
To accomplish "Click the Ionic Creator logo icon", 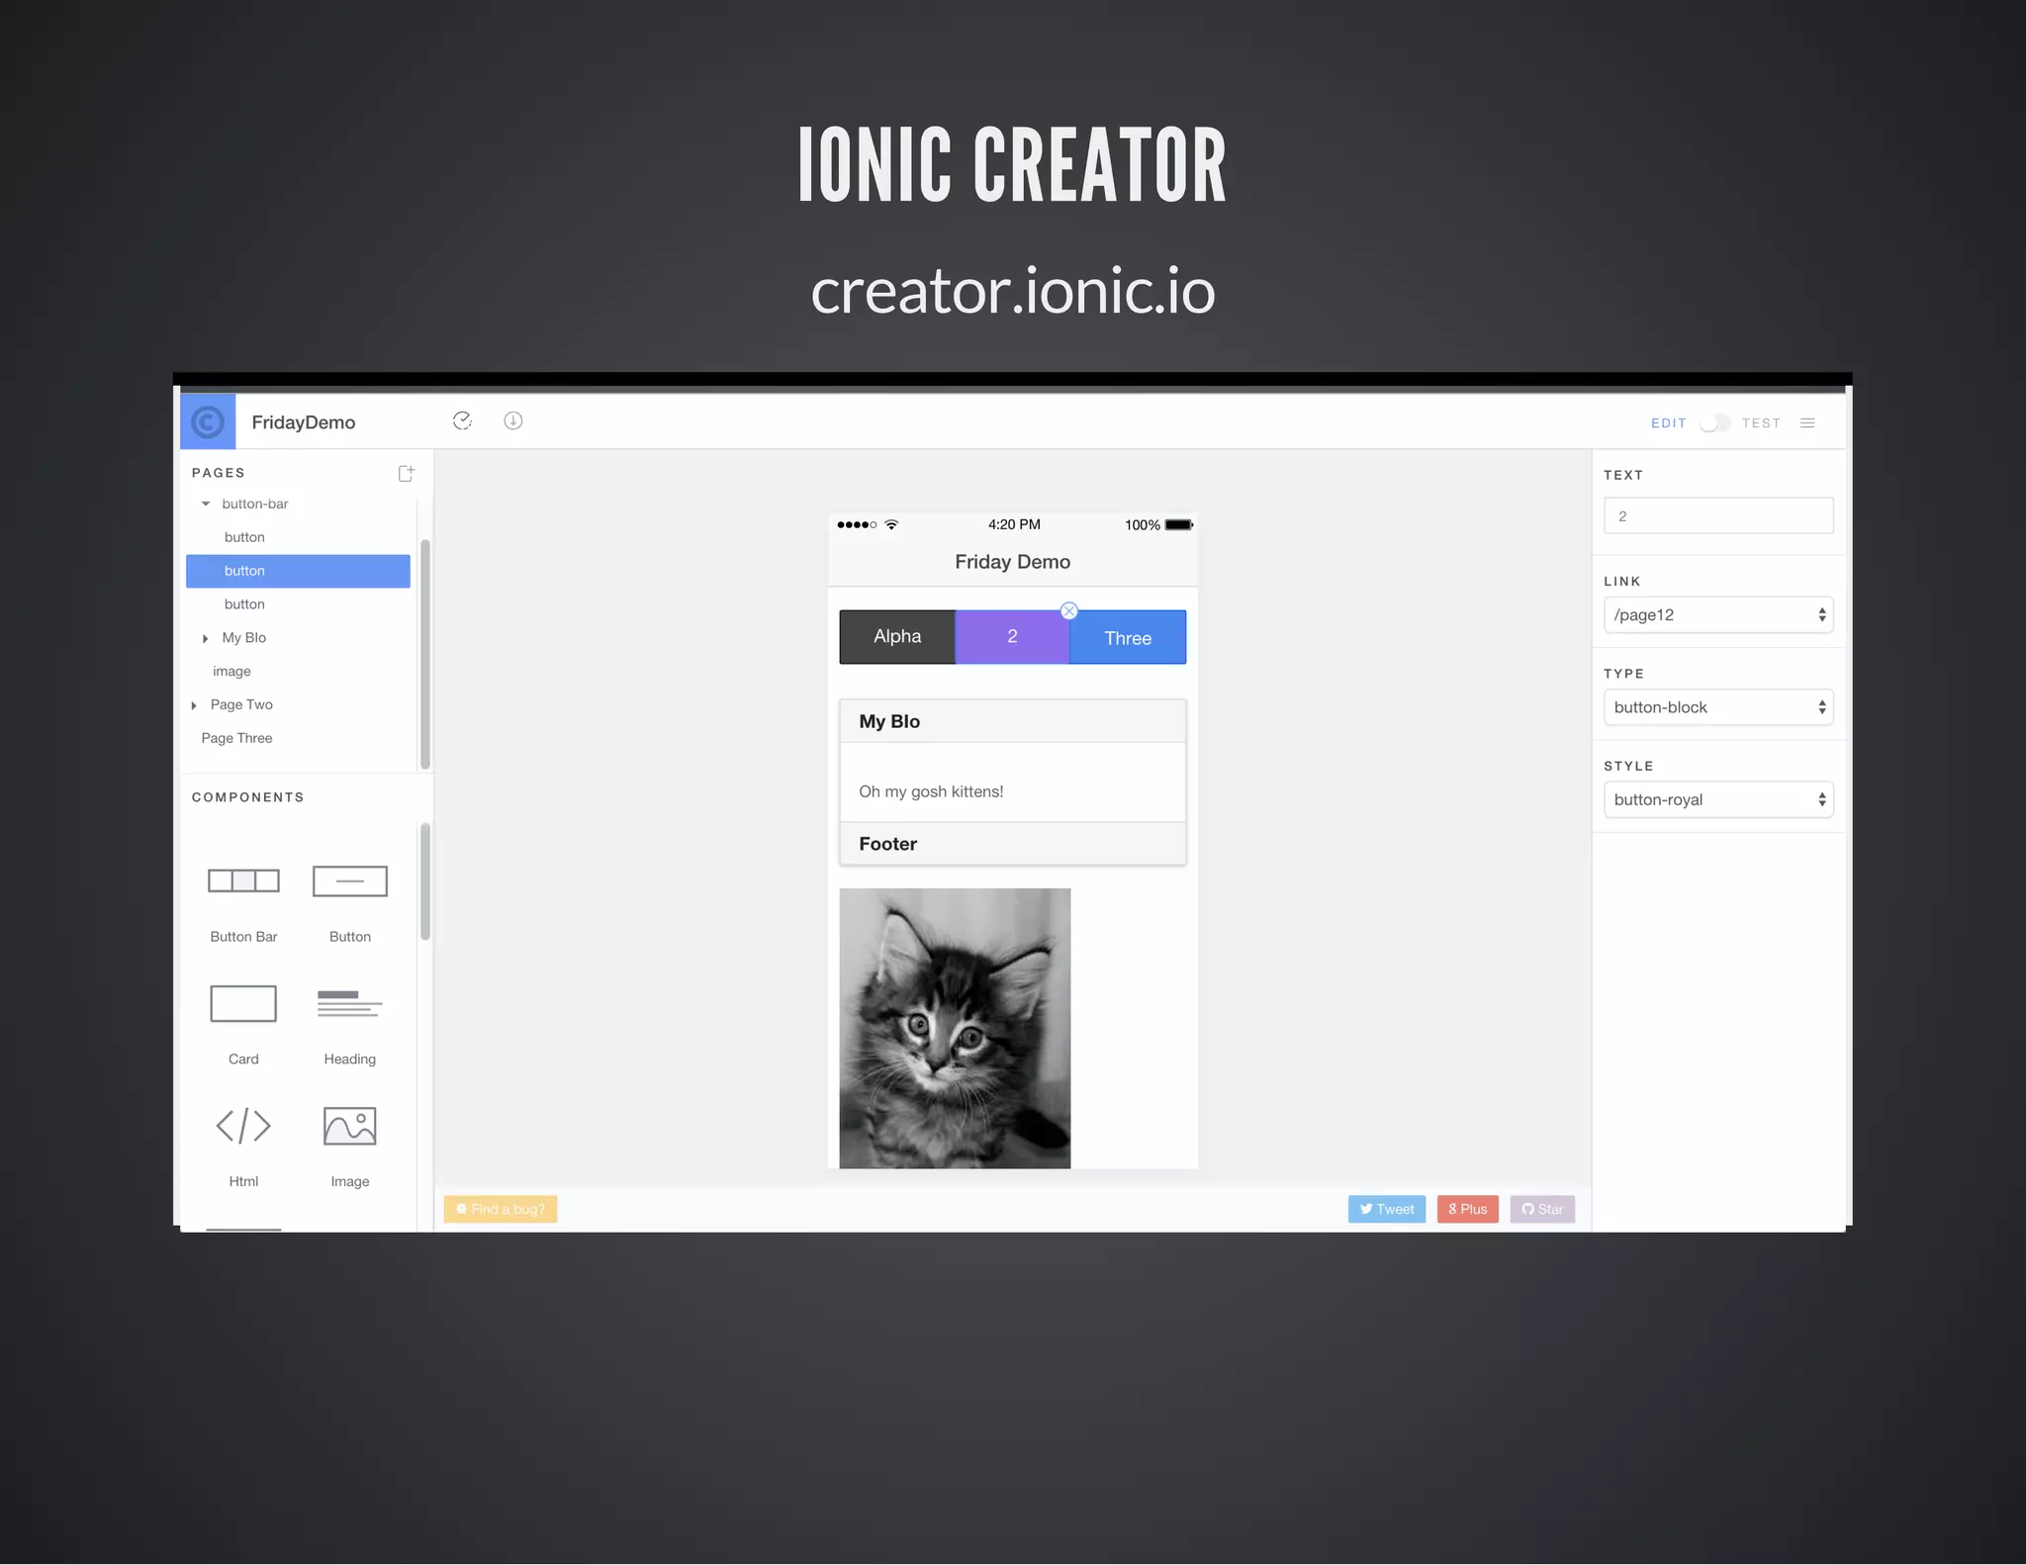I will point(208,422).
